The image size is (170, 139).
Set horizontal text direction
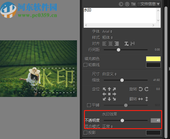click(x=127, y=44)
